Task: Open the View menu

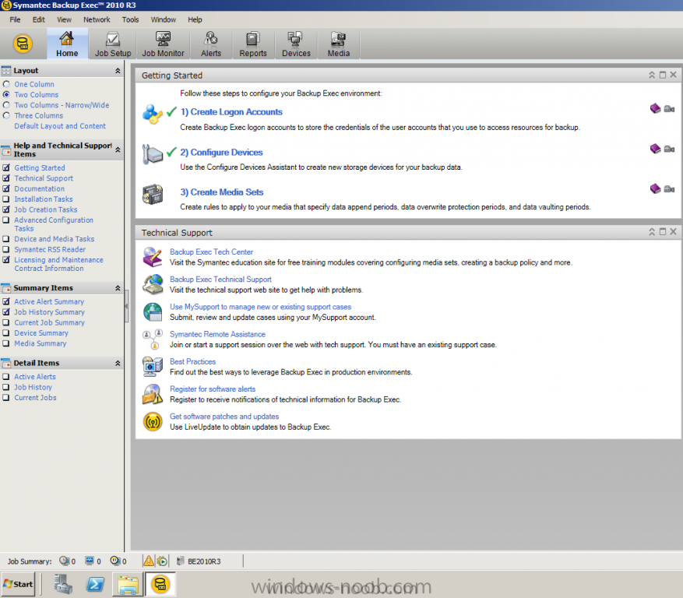Action: tap(64, 19)
